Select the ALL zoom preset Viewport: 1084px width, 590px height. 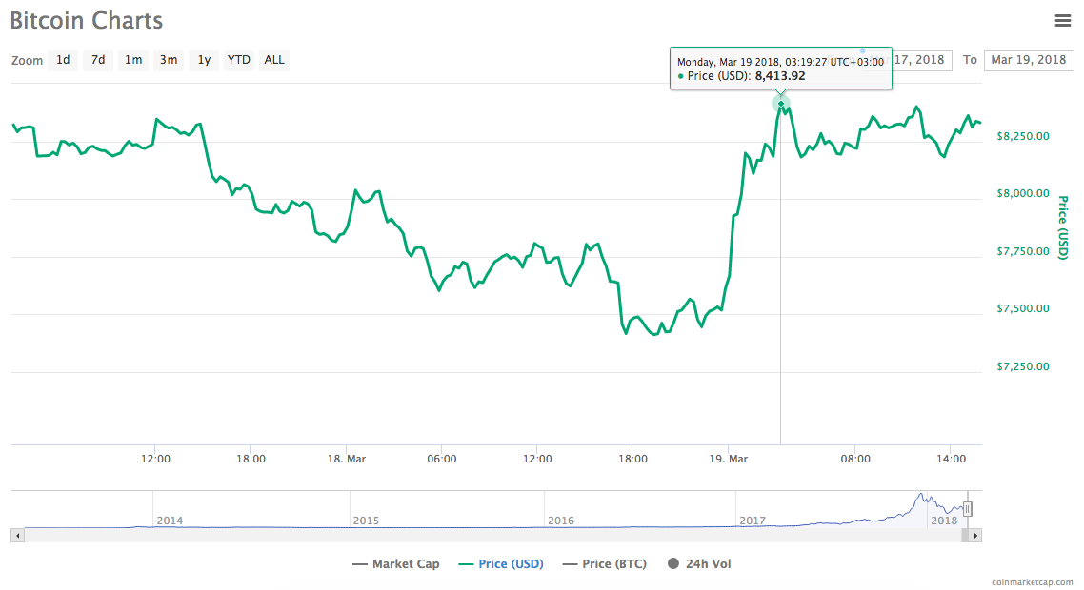pos(273,60)
